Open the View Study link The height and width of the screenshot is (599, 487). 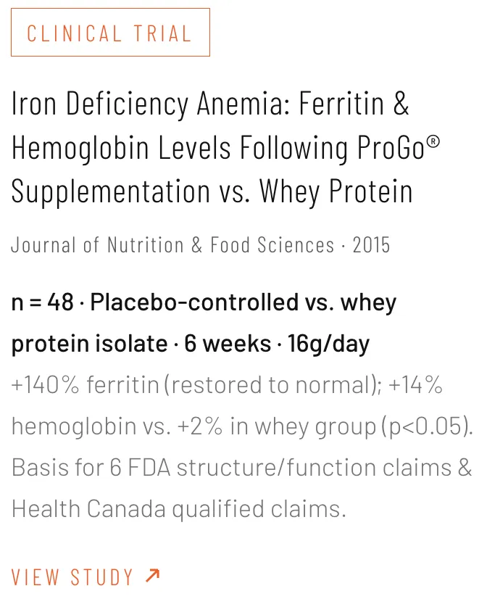[86, 577]
